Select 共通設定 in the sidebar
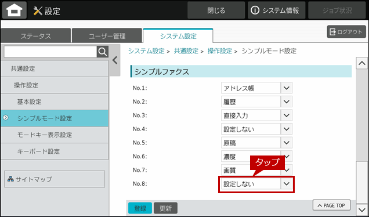 55,68
